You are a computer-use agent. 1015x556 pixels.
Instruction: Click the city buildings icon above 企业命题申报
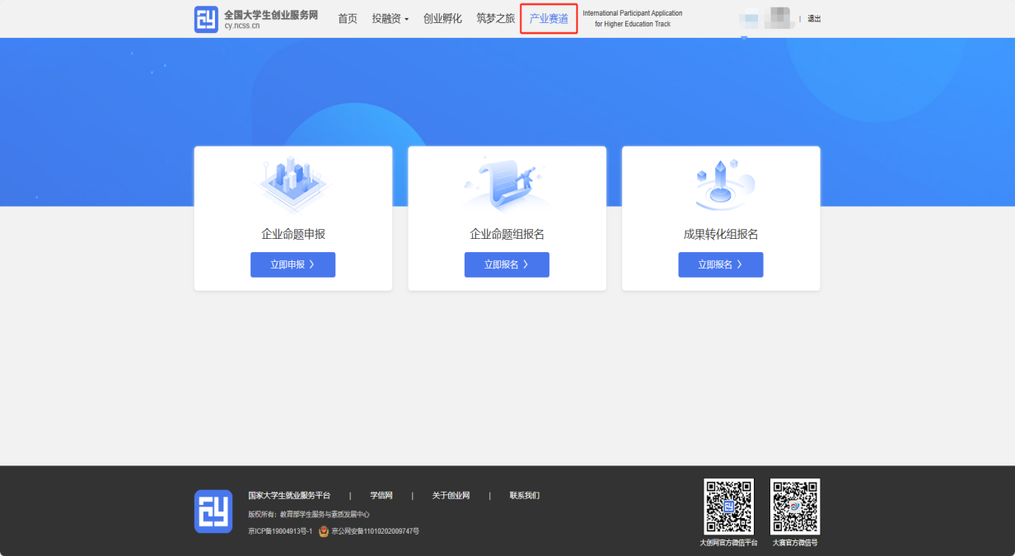292,185
